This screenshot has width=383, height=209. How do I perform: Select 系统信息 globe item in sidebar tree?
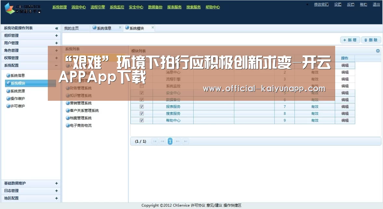[15, 75]
